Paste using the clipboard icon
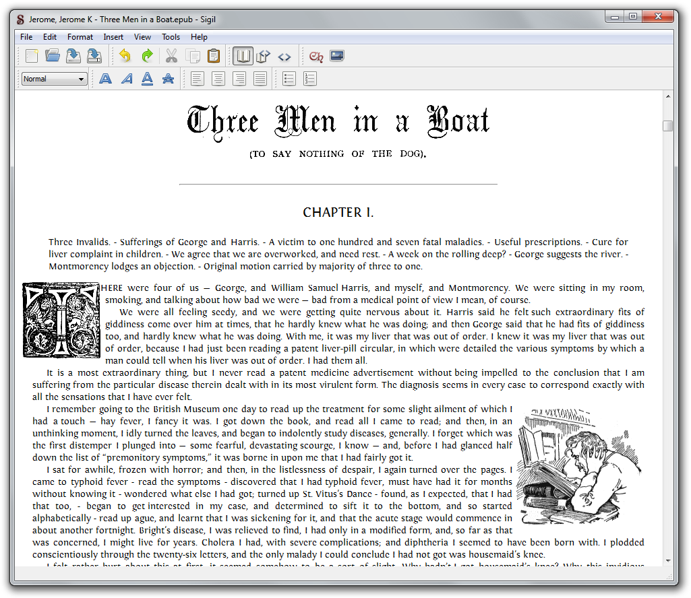The image size is (691, 598). (214, 56)
